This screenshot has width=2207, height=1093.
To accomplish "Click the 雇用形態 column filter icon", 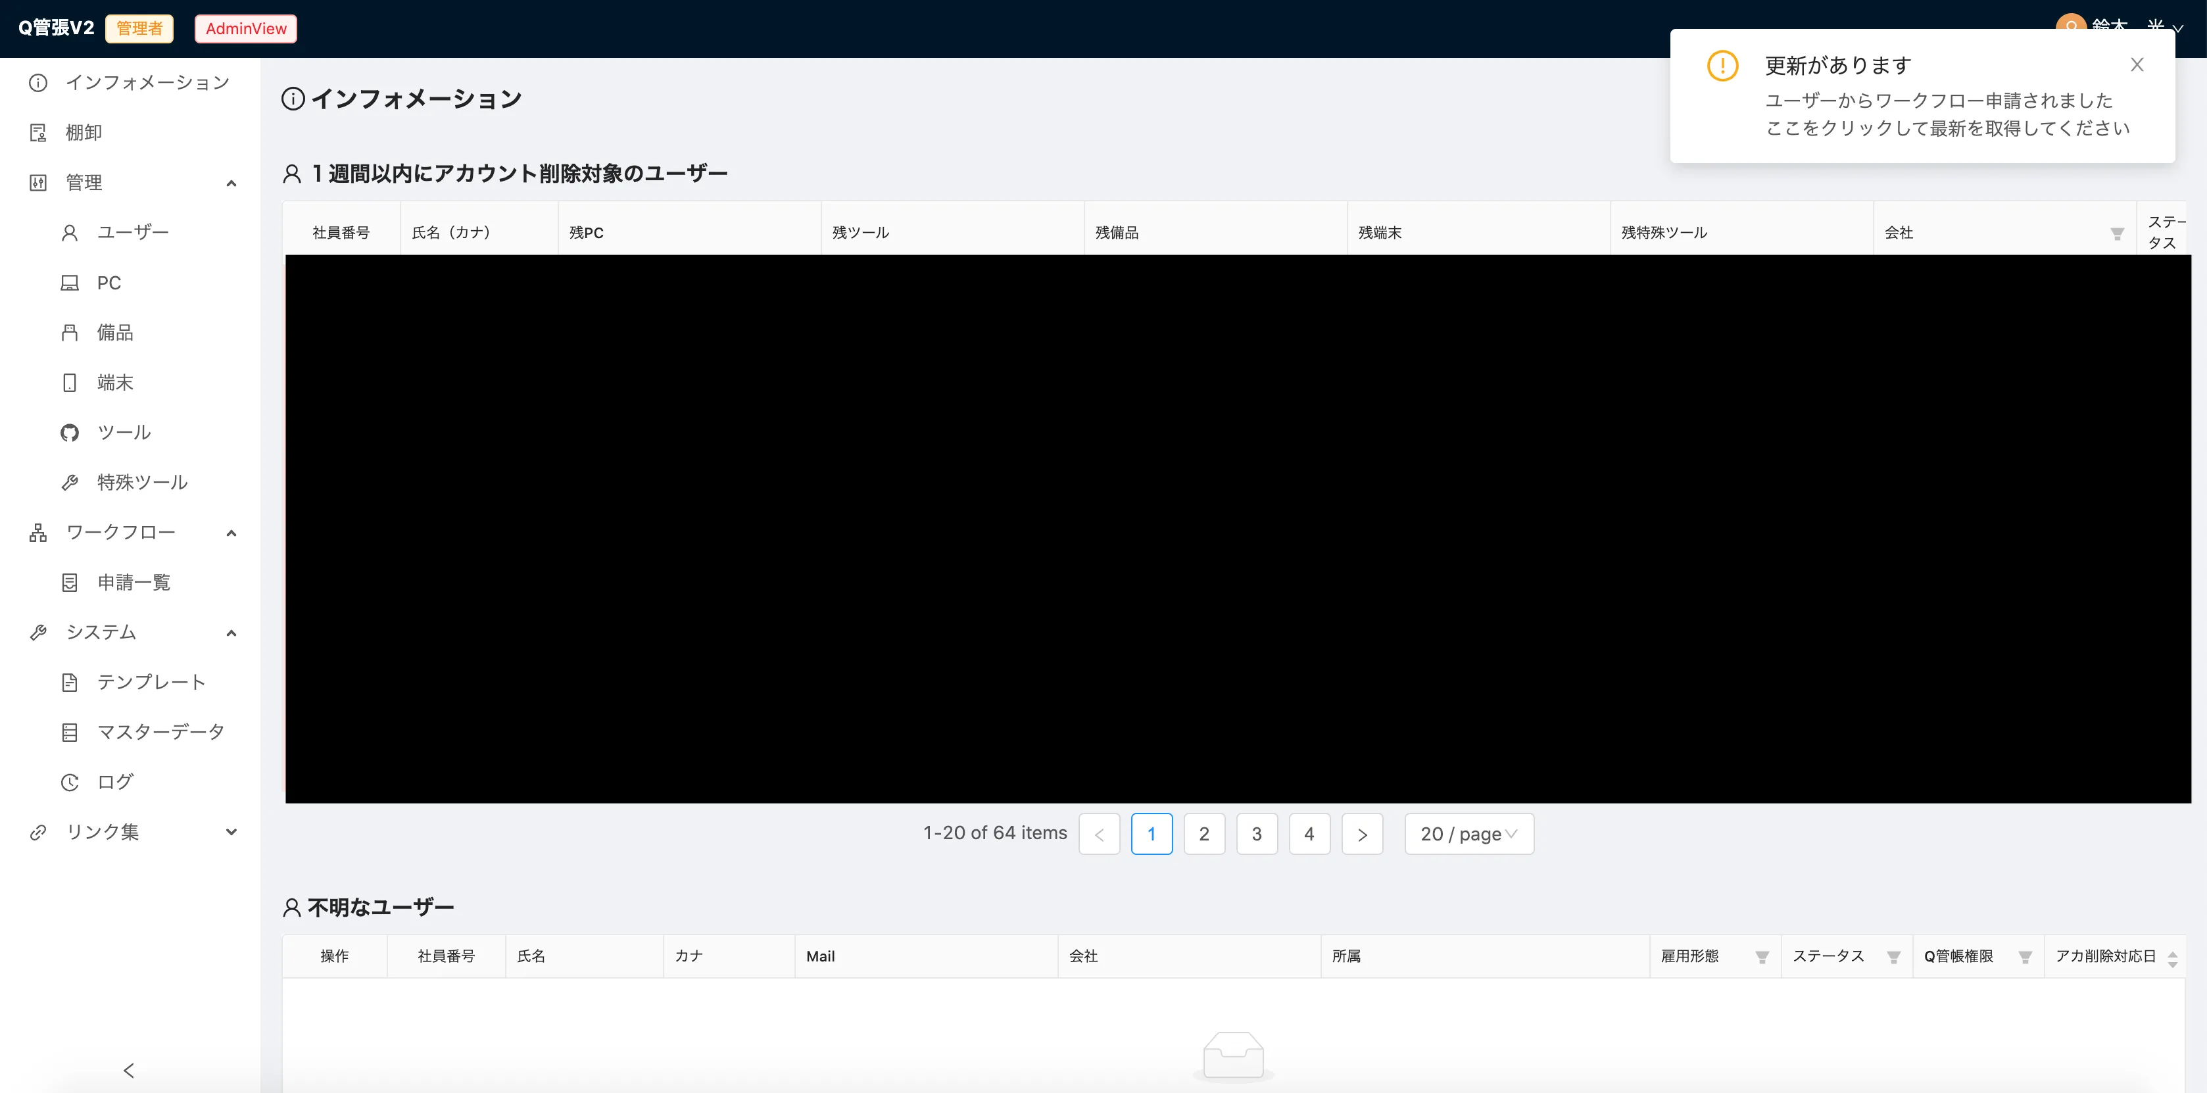I will click(1762, 957).
